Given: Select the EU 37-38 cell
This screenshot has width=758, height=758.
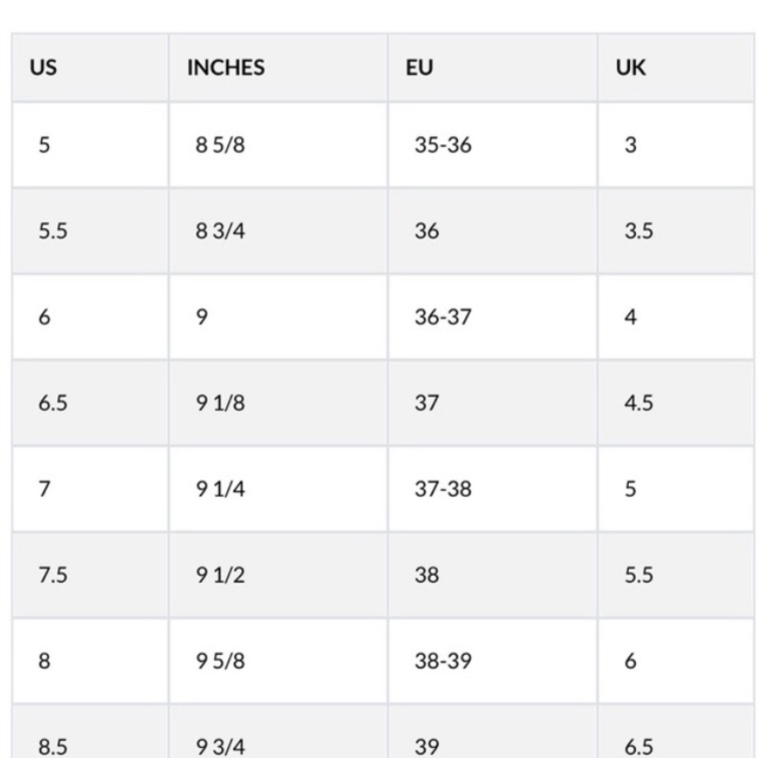Looking at the screenshot, I should tap(492, 489).
